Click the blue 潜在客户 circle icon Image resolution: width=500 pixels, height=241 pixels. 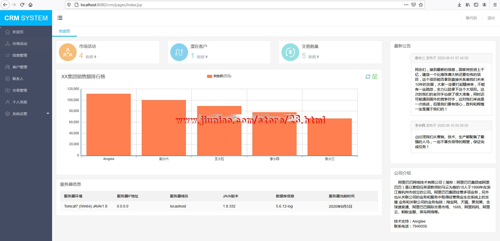(x=179, y=52)
